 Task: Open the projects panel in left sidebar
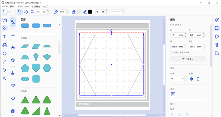click(x=5, y=20)
